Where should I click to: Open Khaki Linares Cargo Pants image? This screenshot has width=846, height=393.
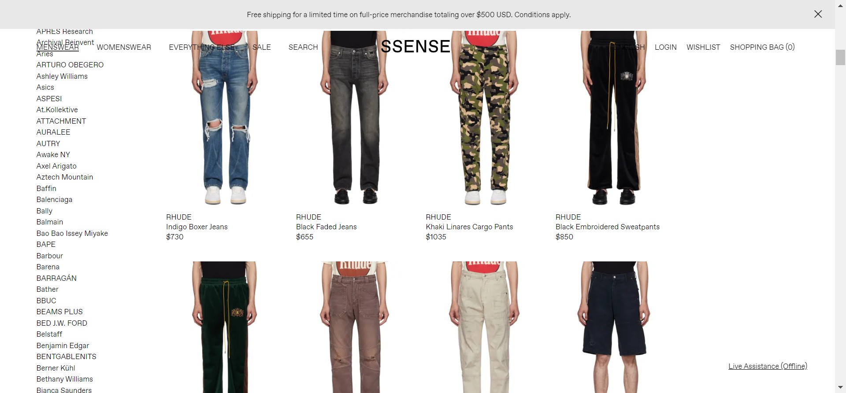coord(484,118)
